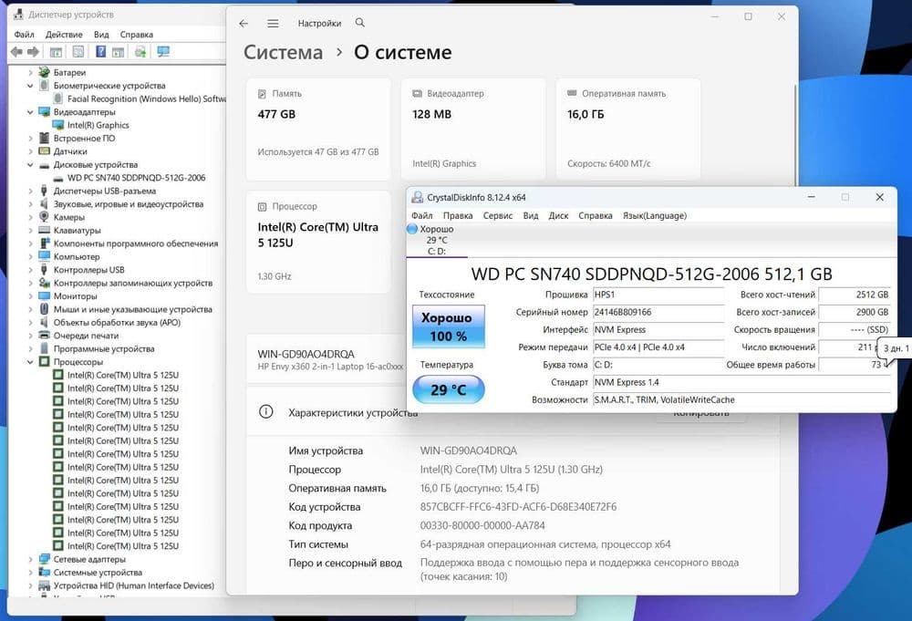912x621 pixels.
Task: Click the 29 °C temperature button
Action: click(448, 389)
